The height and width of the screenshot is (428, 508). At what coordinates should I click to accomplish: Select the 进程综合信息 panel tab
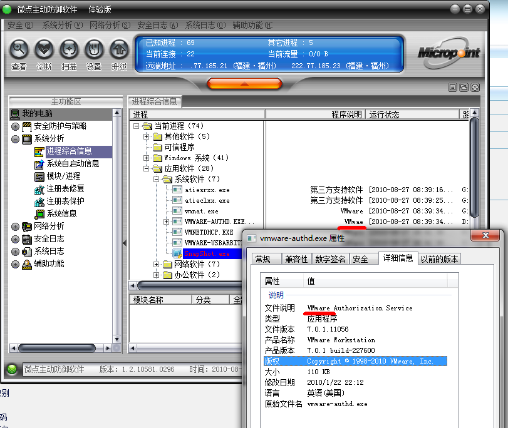click(x=155, y=101)
